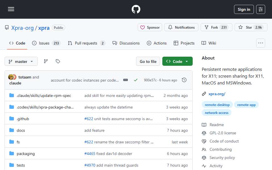Open the Discussions tab

tap(126, 43)
